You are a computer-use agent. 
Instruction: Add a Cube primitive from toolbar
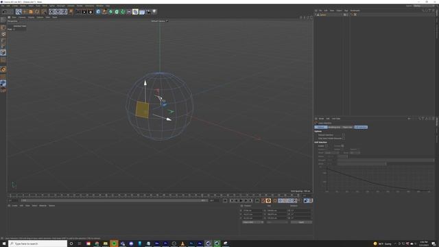click(x=98, y=12)
